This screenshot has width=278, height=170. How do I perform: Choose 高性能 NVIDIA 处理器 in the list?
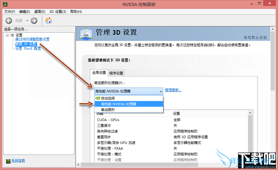click(129, 104)
